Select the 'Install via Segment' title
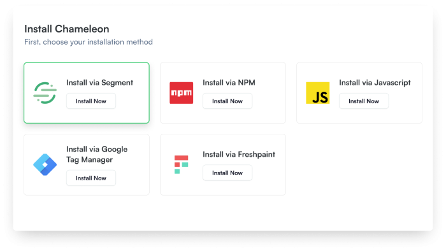 pyautogui.click(x=99, y=83)
